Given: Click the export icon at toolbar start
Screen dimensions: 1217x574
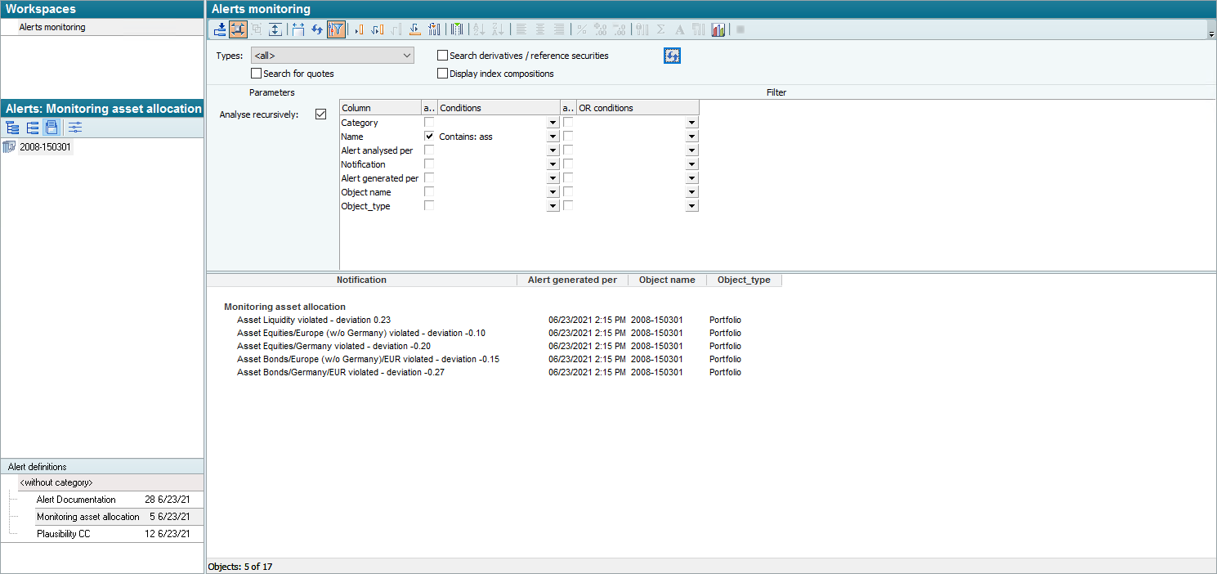Looking at the screenshot, I should click(220, 29).
